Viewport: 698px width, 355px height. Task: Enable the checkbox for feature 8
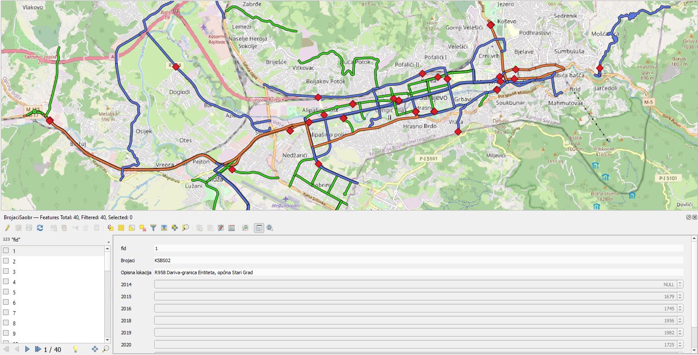pos(6,323)
